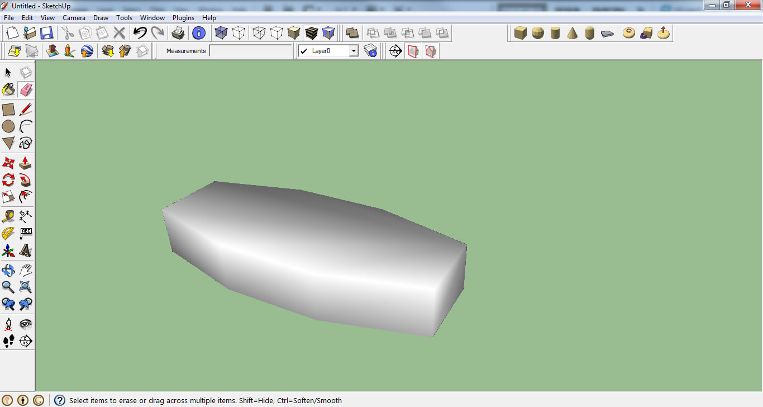Open the Layer Manager button

coord(370,51)
